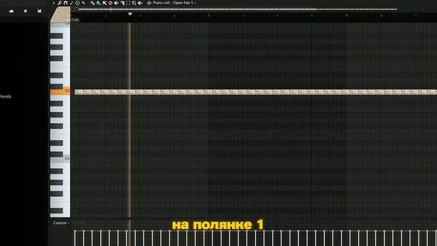Click the playhead marker triangle in the timeline

130,14
